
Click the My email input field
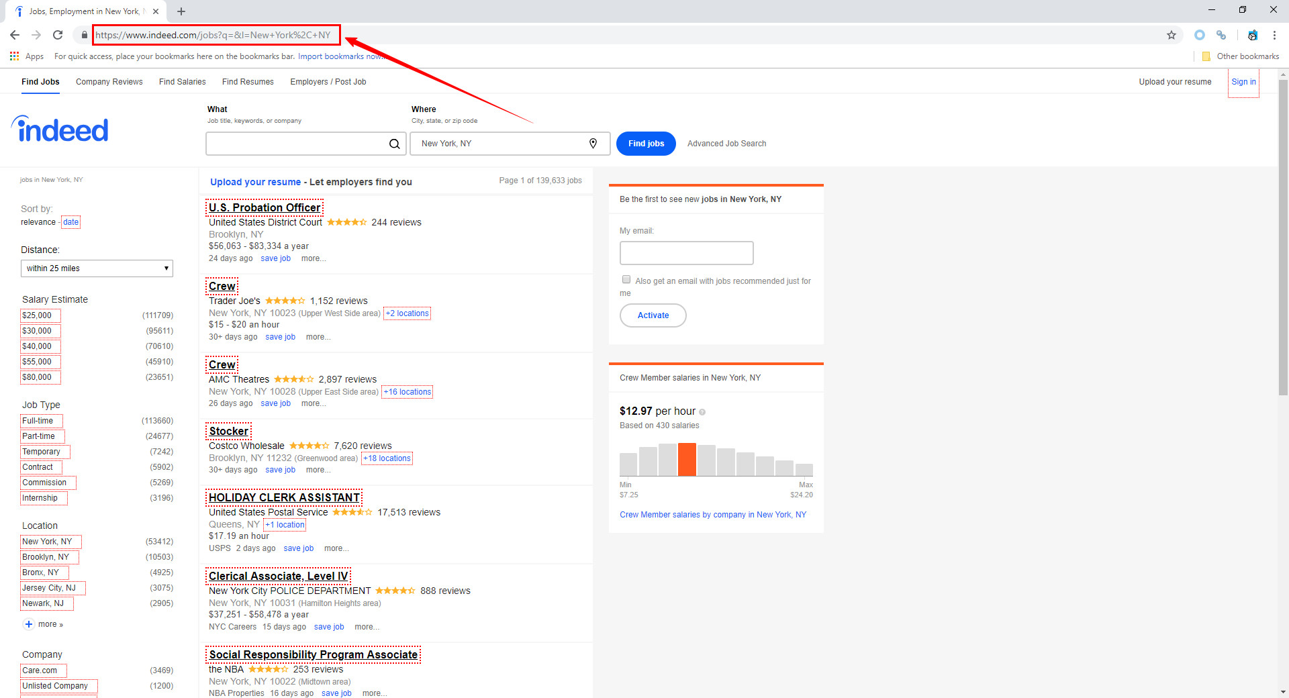(686, 253)
